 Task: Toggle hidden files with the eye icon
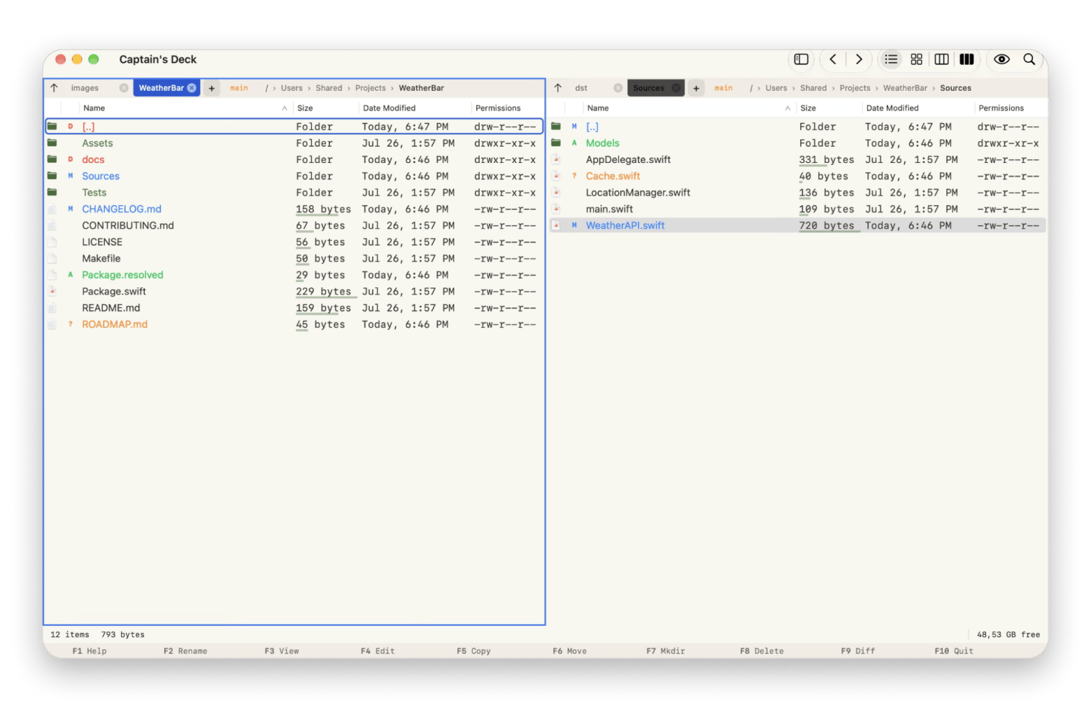click(1001, 59)
